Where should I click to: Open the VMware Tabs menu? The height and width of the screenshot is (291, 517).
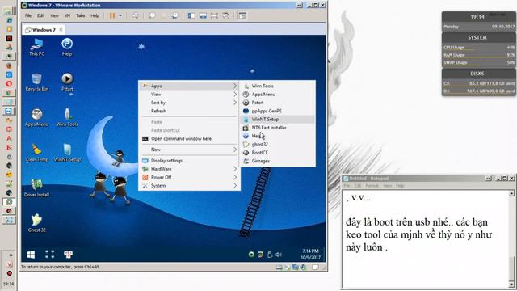point(81,15)
